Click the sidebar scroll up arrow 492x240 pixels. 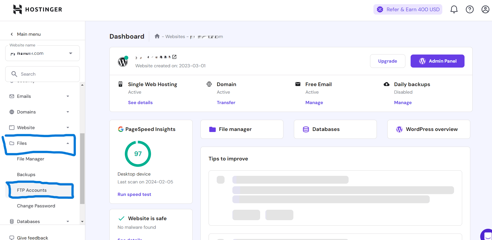[82, 85]
